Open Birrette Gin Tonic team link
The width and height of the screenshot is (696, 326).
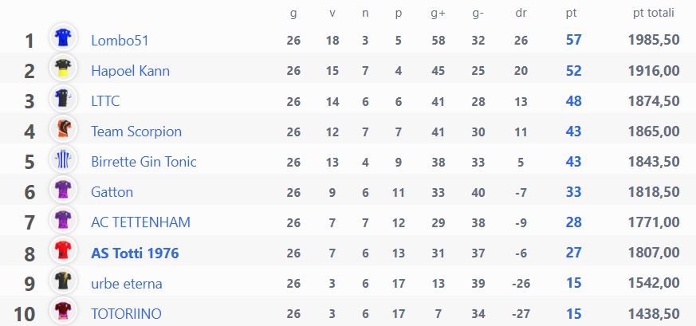click(144, 162)
